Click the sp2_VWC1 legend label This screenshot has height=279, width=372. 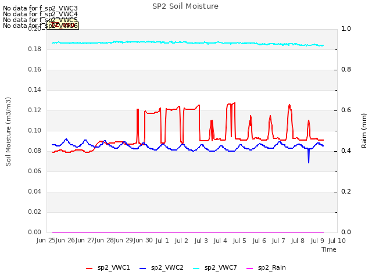pos(114,267)
